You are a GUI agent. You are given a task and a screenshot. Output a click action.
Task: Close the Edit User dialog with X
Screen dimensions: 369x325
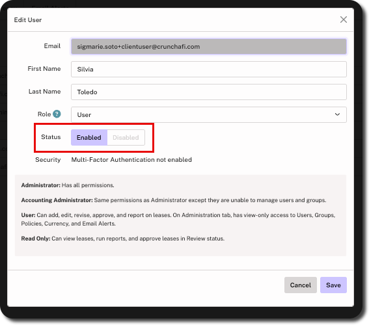[x=344, y=19]
